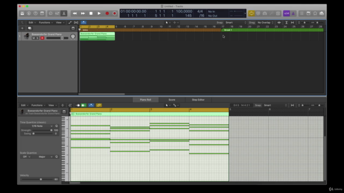
Task: Toggle Waveform Zoom in tracks area
Action: 279,23
